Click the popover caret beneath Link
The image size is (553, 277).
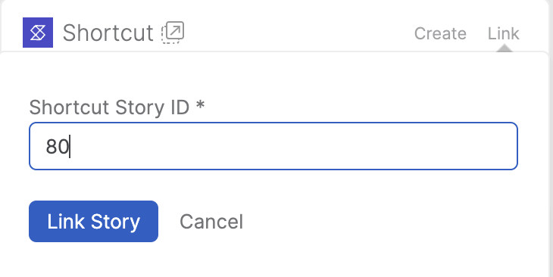[x=505, y=48]
